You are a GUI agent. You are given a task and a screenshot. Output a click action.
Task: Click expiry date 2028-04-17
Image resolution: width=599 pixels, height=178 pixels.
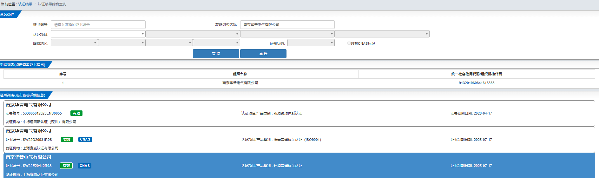483,113
